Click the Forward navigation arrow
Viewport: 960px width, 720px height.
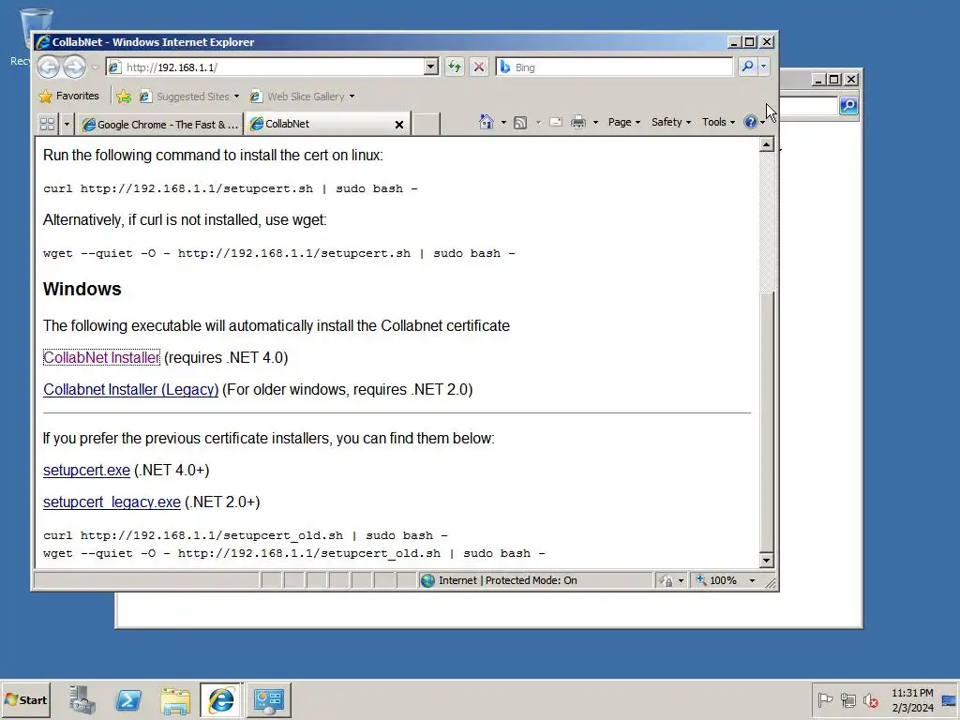point(74,67)
